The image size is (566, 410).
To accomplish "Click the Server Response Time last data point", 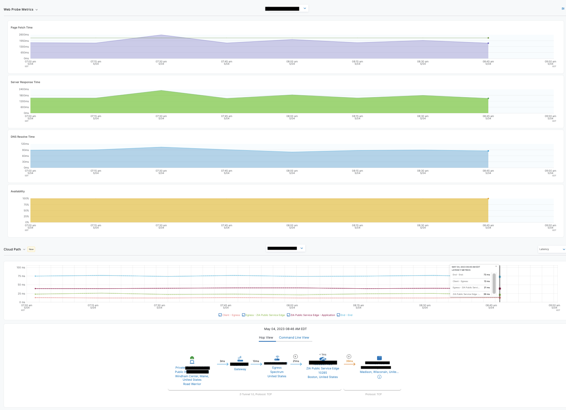I will (488, 98).
